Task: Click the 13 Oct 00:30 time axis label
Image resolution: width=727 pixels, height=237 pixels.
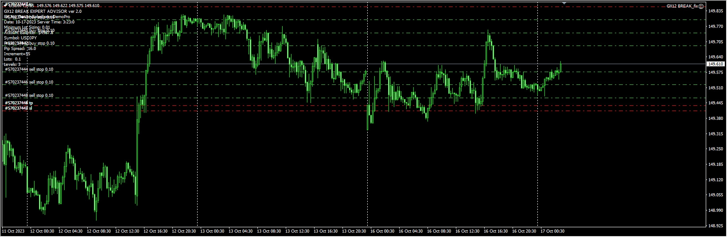Action: point(211,231)
